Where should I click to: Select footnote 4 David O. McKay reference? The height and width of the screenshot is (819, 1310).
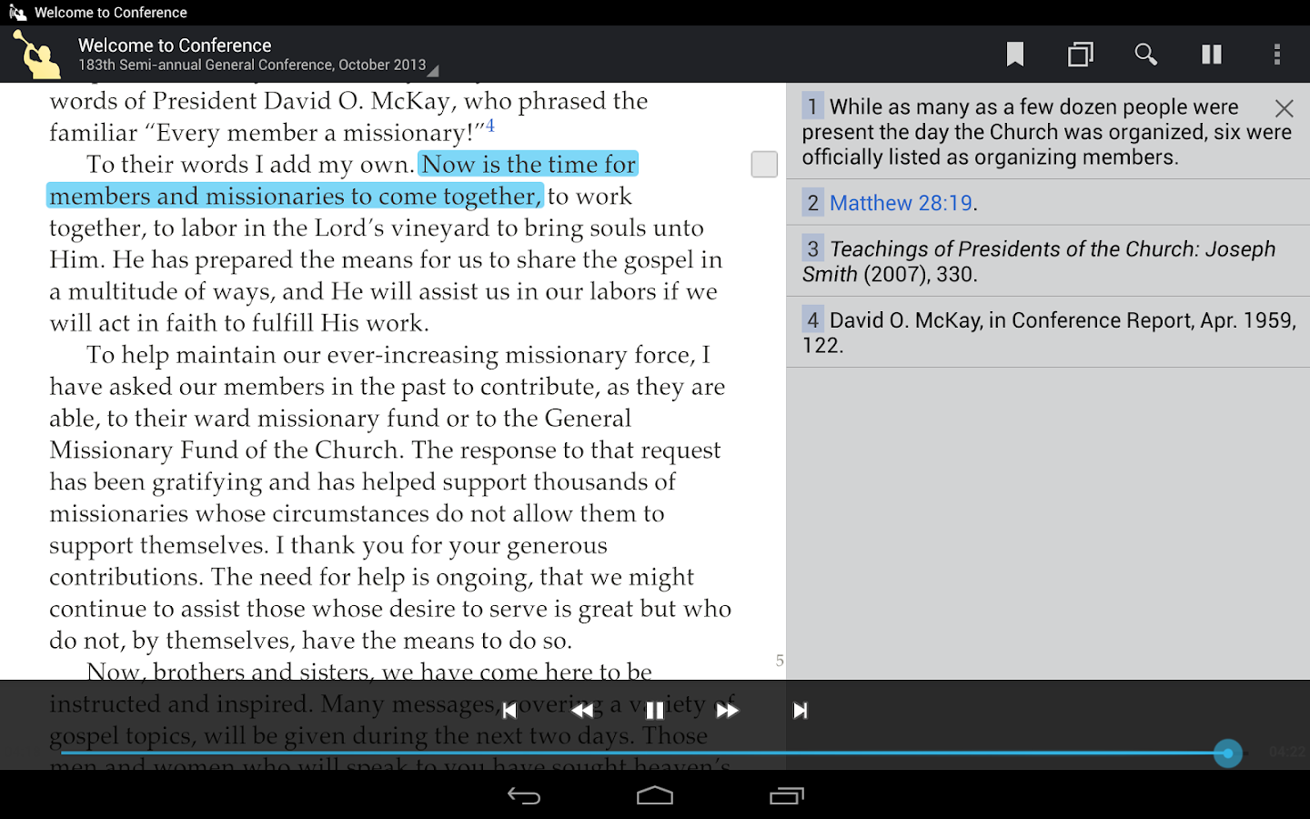coord(1048,332)
